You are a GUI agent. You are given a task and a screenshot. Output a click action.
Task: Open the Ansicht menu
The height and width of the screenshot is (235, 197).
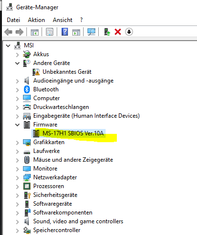63,20
